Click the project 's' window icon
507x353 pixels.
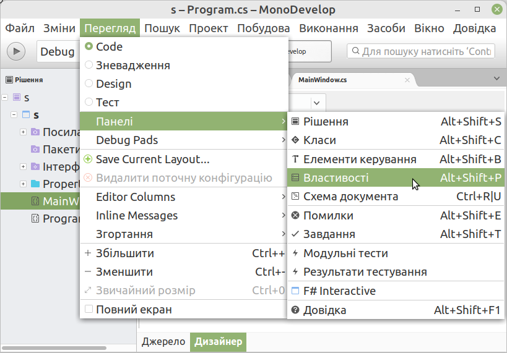[x=26, y=114]
